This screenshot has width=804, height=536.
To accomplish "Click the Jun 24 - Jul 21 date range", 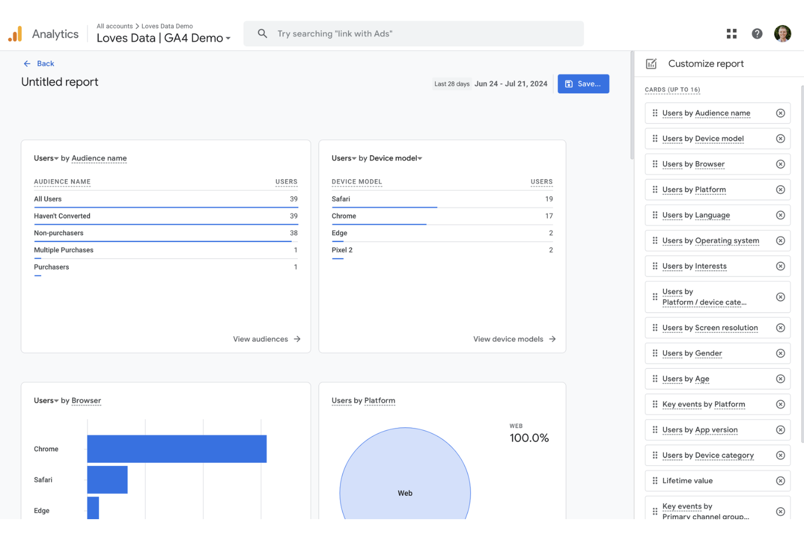I will pyautogui.click(x=511, y=84).
